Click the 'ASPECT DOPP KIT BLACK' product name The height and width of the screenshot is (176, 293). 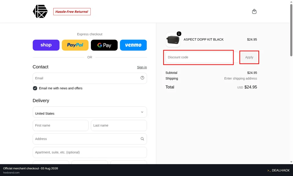click(x=204, y=40)
